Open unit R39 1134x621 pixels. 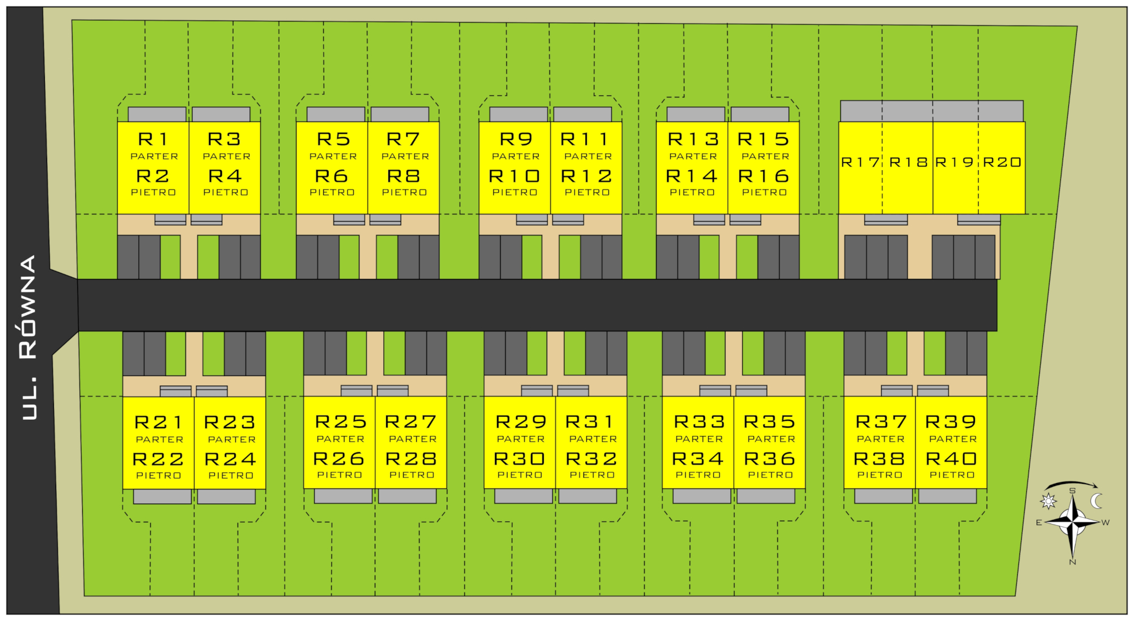(951, 422)
